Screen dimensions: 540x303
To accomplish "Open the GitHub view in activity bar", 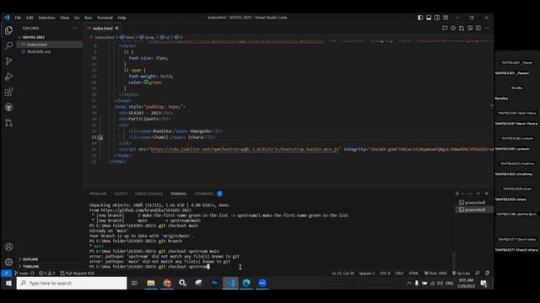I will [x=8, y=107].
